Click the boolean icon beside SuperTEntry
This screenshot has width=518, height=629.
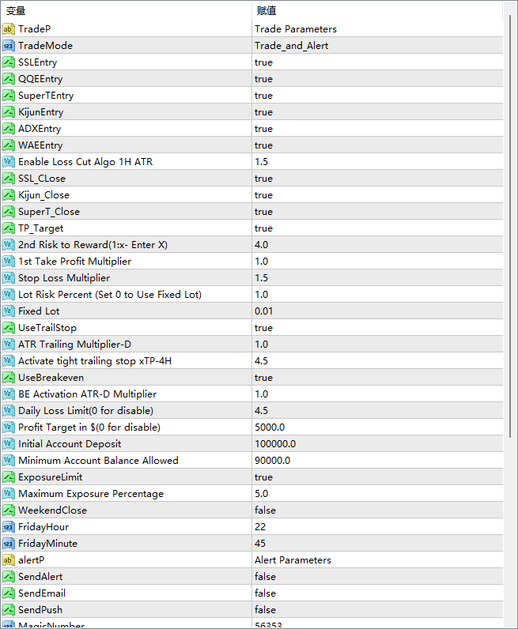[x=9, y=96]
